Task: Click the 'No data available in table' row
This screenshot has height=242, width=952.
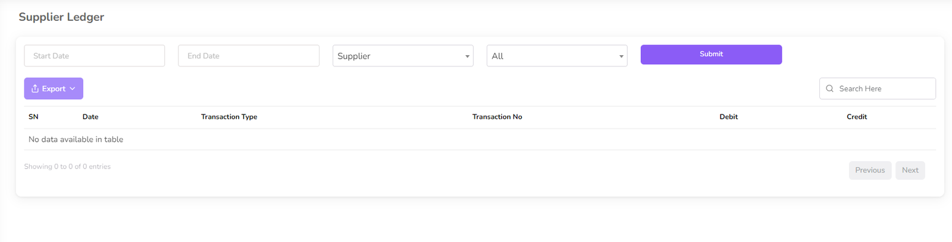Action: click(x=76, y=139)
